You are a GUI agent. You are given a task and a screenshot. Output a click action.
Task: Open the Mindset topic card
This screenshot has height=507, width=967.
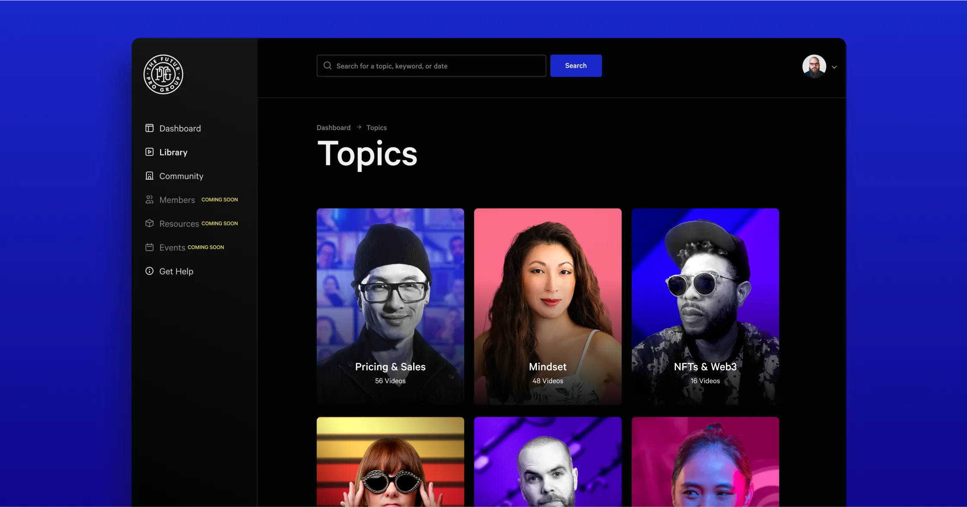(548, 307)
